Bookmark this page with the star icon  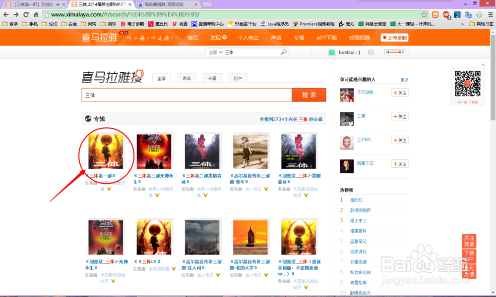pyautogui.click(x=424, y=14)
